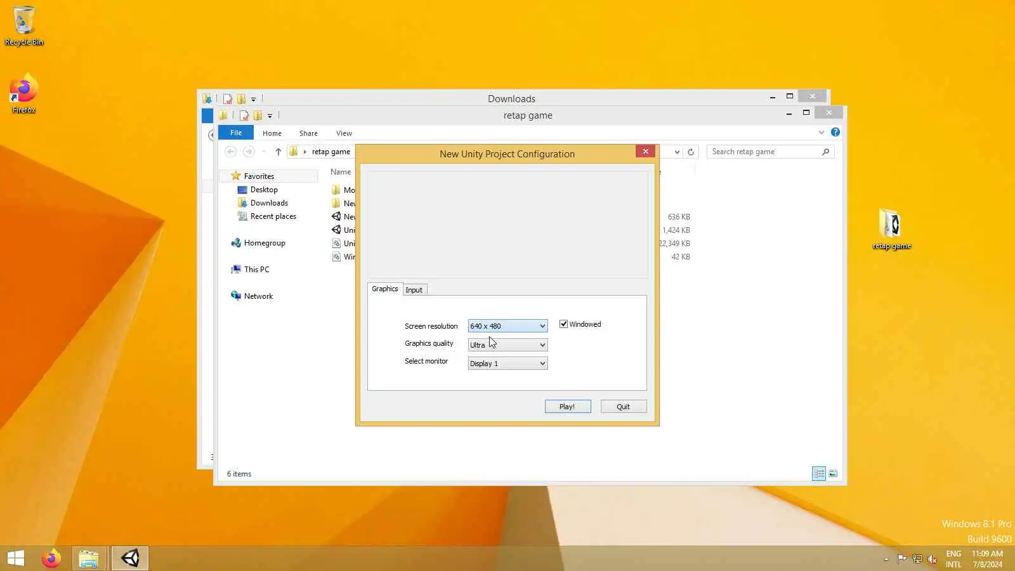The width and height of the screenshot is (1015, 571).
Task: Maximize the retap game window
Action: point(806,113)
